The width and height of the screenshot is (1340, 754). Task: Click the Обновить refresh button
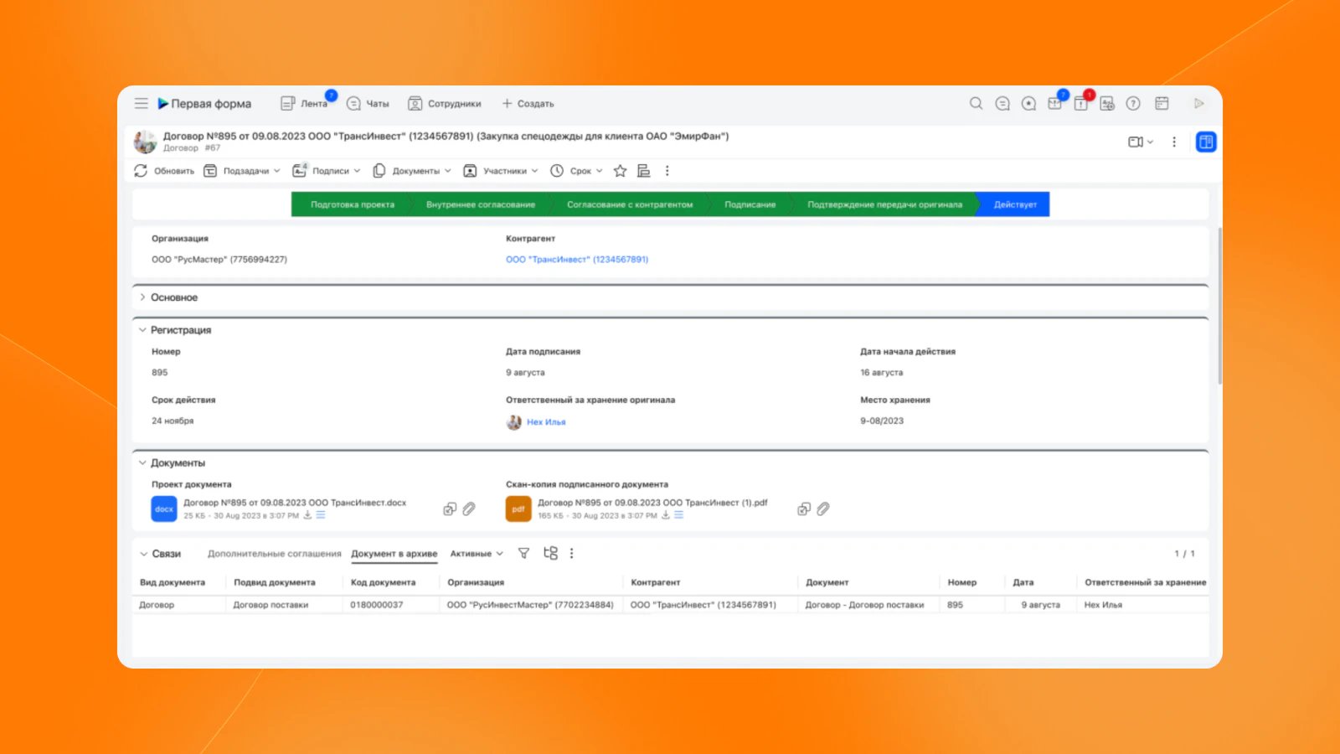(x=164, y=171)
